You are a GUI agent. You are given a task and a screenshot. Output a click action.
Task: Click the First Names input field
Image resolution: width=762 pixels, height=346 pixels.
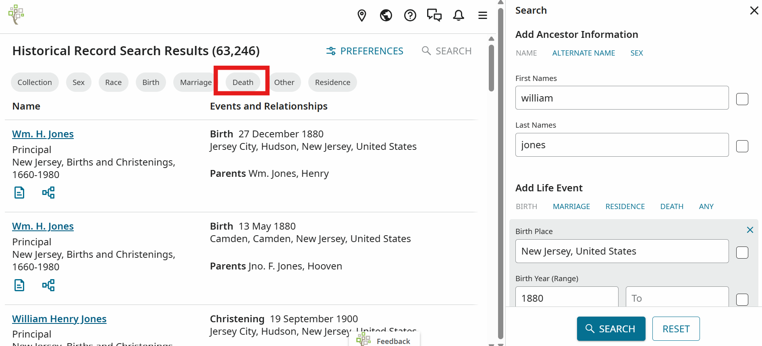621,98
